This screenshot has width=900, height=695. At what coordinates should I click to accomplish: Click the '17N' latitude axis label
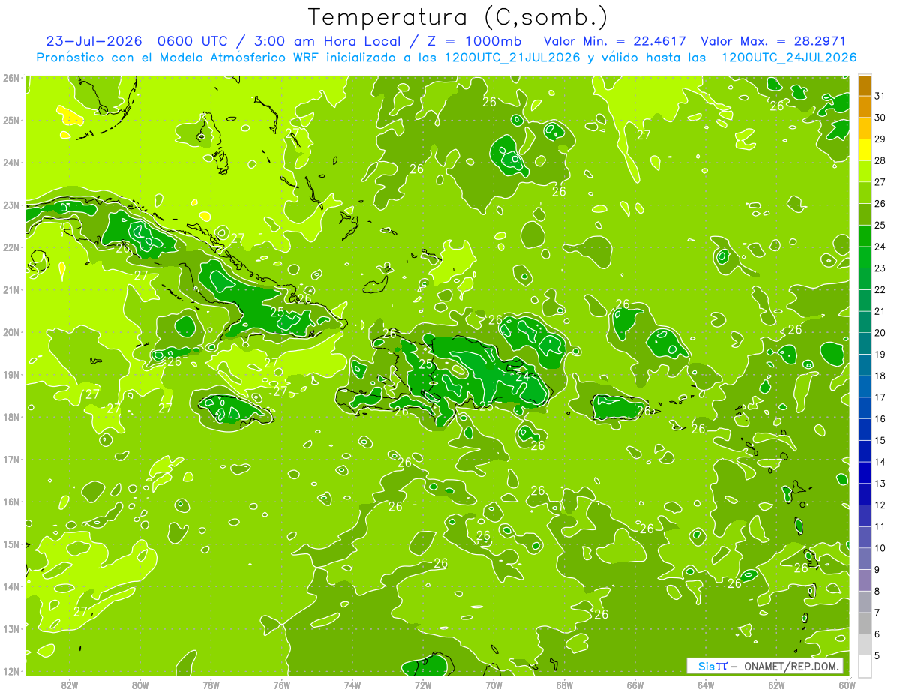click(x=10, y=459)
